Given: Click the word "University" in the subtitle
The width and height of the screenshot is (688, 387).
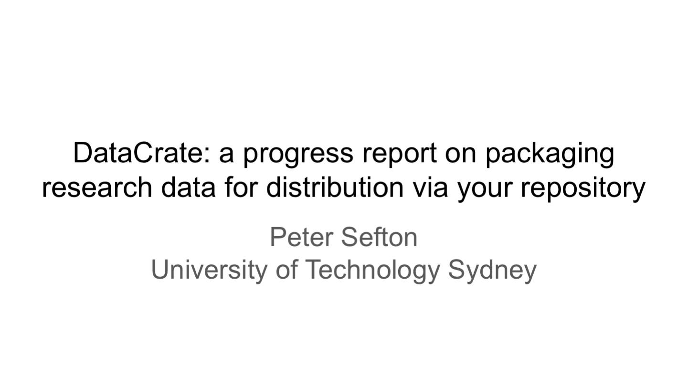Looking at the screenshot, I should click(210, 271).
